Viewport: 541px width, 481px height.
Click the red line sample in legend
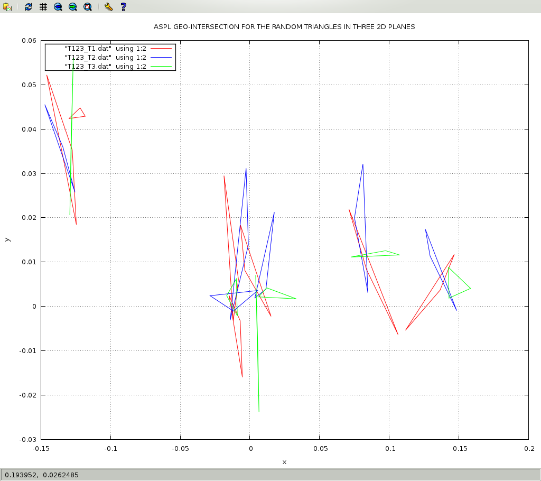[x=162, y=49]
